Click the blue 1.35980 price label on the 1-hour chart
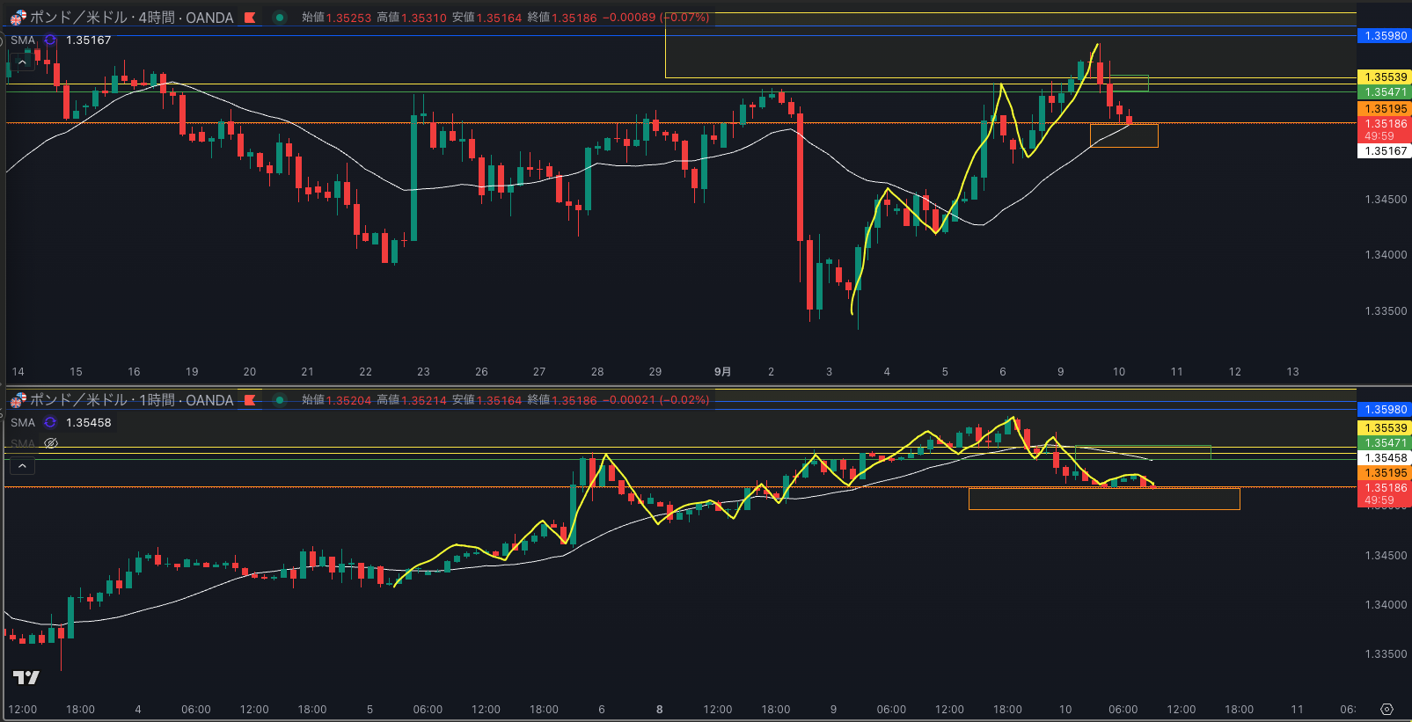 point(1385,410)
